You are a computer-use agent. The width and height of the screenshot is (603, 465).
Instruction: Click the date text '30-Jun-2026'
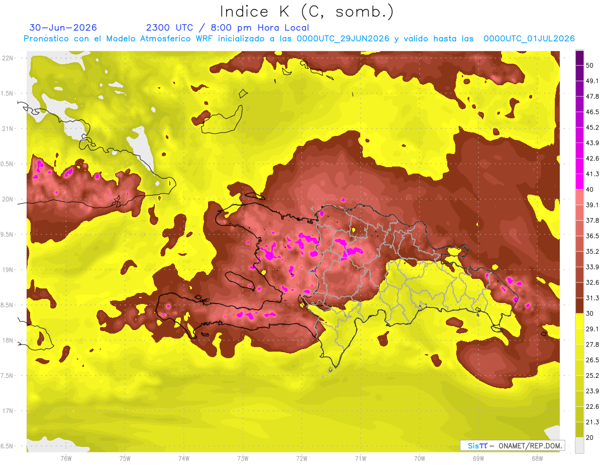(63, 28)
